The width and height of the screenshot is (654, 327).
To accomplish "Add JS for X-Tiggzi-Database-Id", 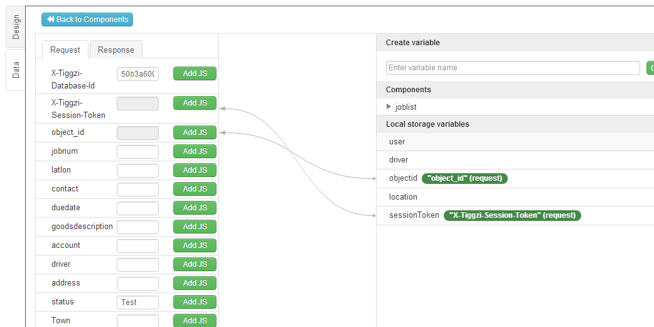I will coord(195,73).
